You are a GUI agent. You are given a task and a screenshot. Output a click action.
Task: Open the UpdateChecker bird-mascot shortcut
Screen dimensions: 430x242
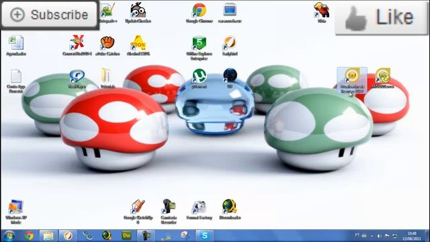pos(138,13)
